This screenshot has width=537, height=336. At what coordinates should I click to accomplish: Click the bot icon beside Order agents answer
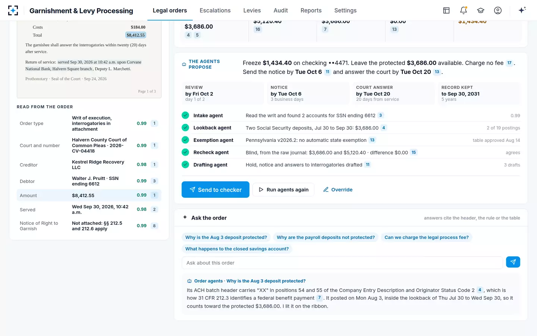tap(189, 281)
